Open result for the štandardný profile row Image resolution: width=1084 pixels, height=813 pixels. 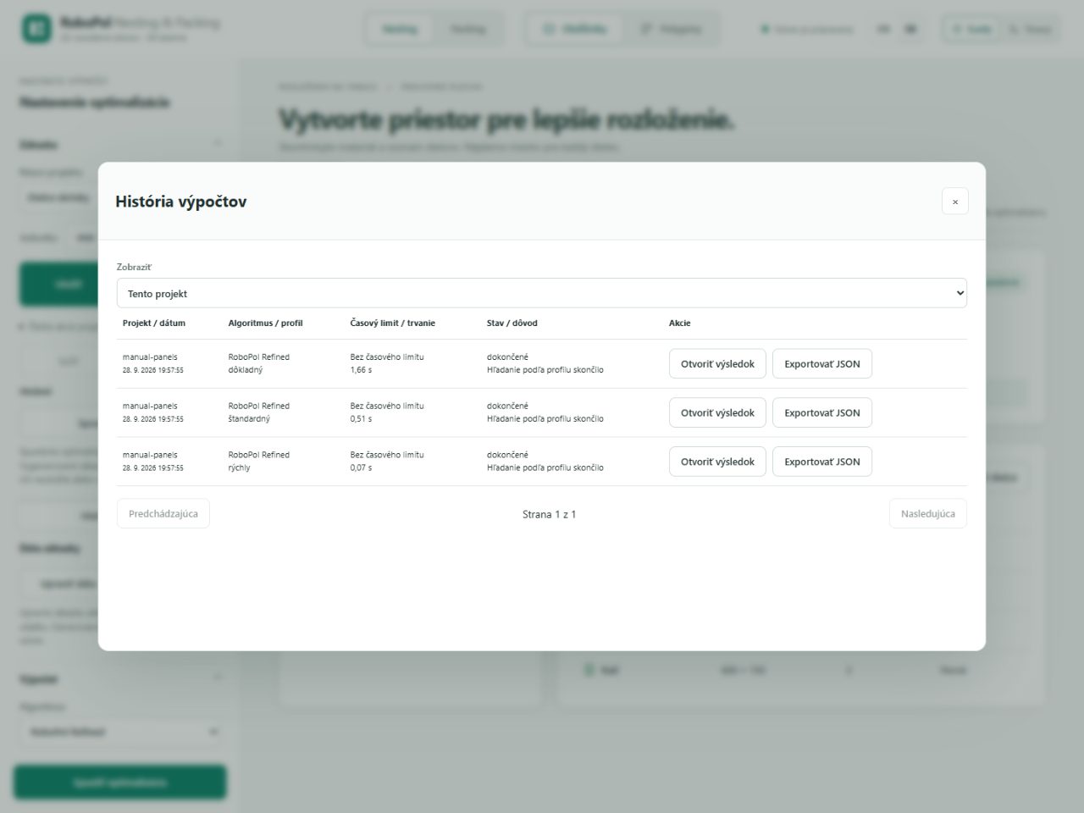pos(717,413)
